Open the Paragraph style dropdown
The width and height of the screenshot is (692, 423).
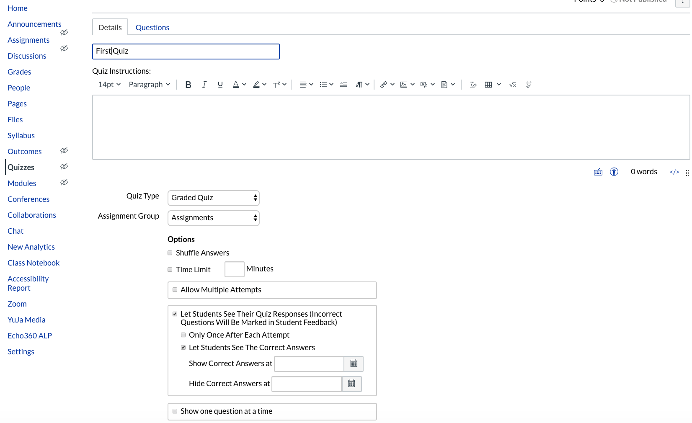(x=149, y=84)
